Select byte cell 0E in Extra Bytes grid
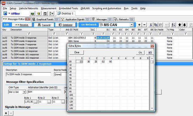Screen dimensions: 193x116 [109, 62]
